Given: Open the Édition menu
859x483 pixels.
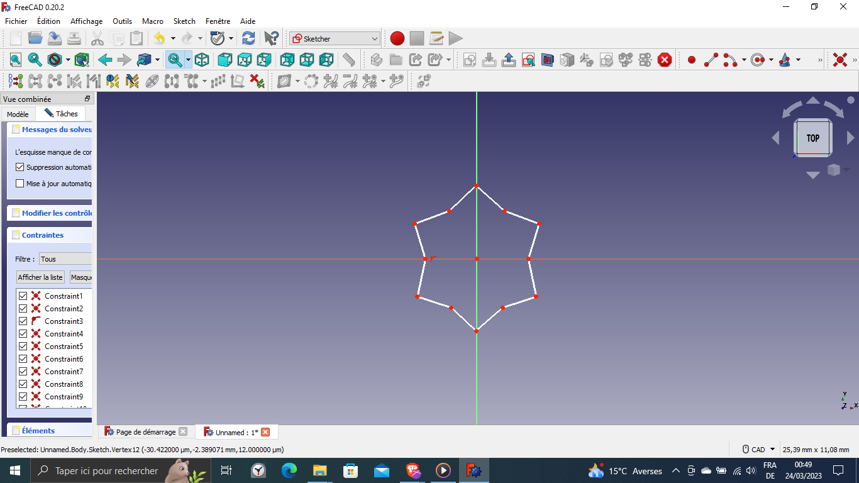Looking at the screenshot, I should point(49,21).
